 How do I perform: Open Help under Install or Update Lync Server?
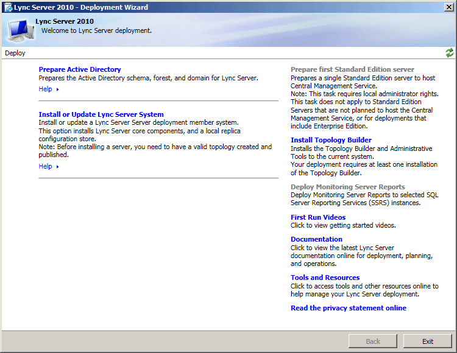pos(45,166)
